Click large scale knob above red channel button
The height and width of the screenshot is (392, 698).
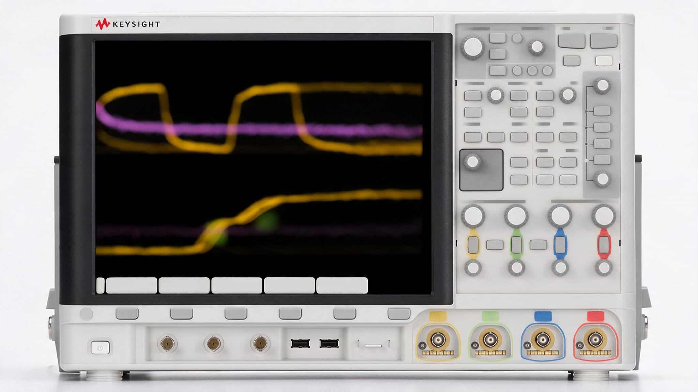[604, 216]
